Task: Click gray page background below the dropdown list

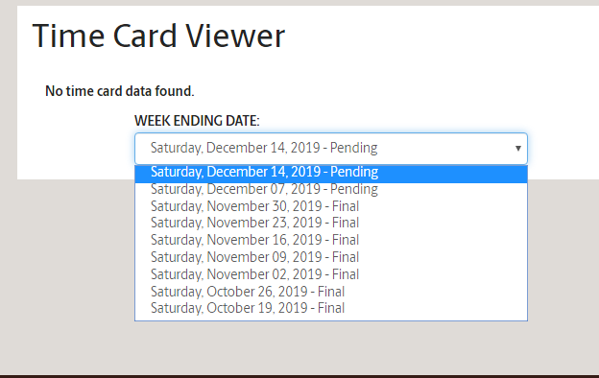Action: (331, 347)
